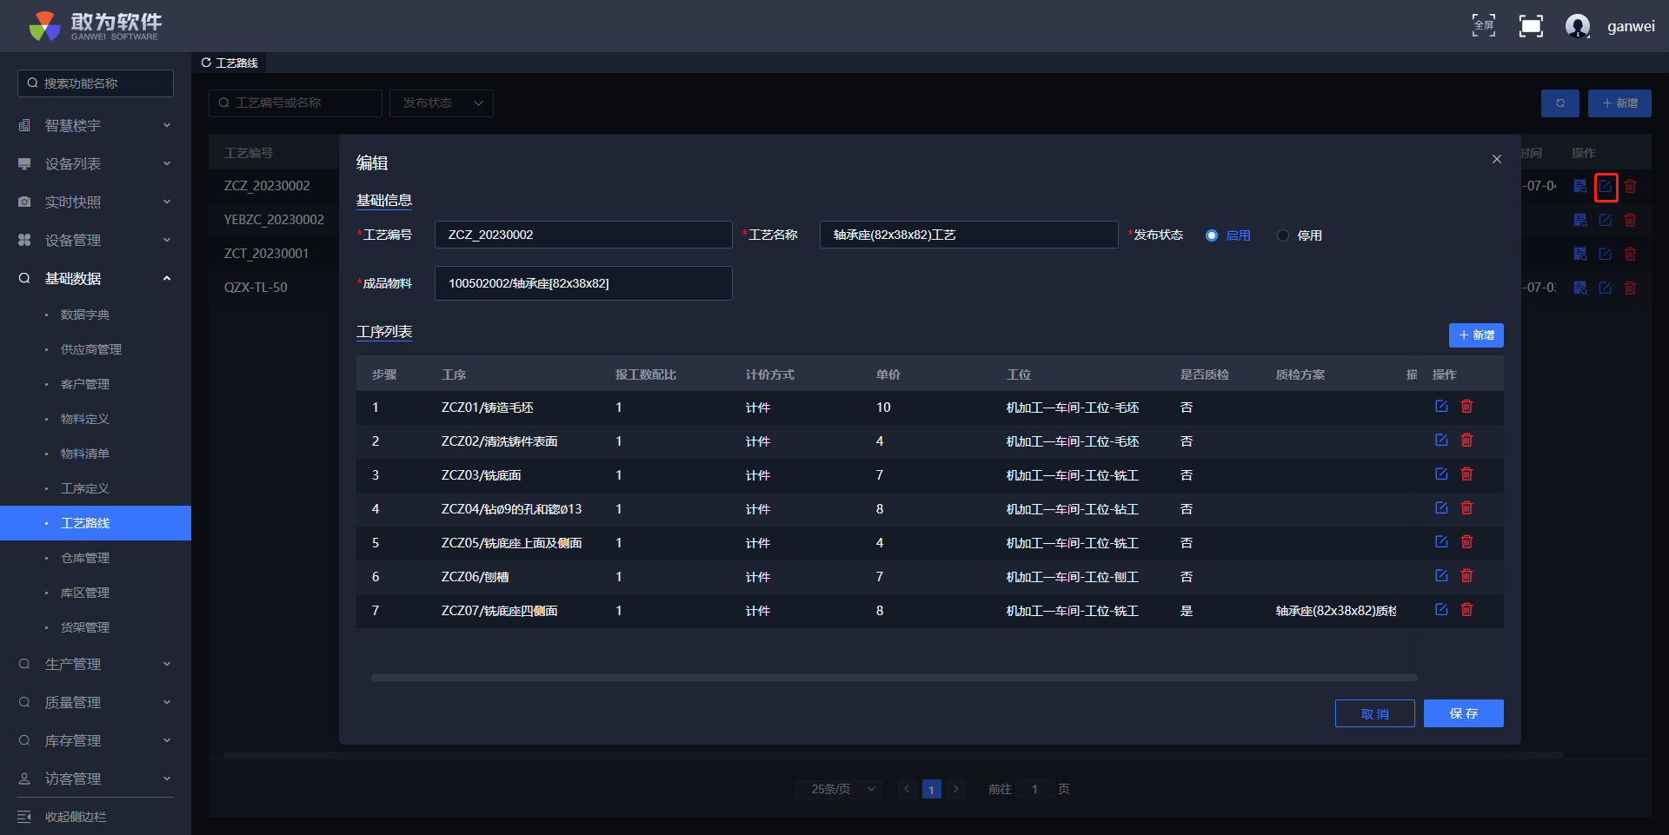This screenshot has height=835, width=1669.
Task: Click 保存 button to save changes
Action: pos(1463,713)
